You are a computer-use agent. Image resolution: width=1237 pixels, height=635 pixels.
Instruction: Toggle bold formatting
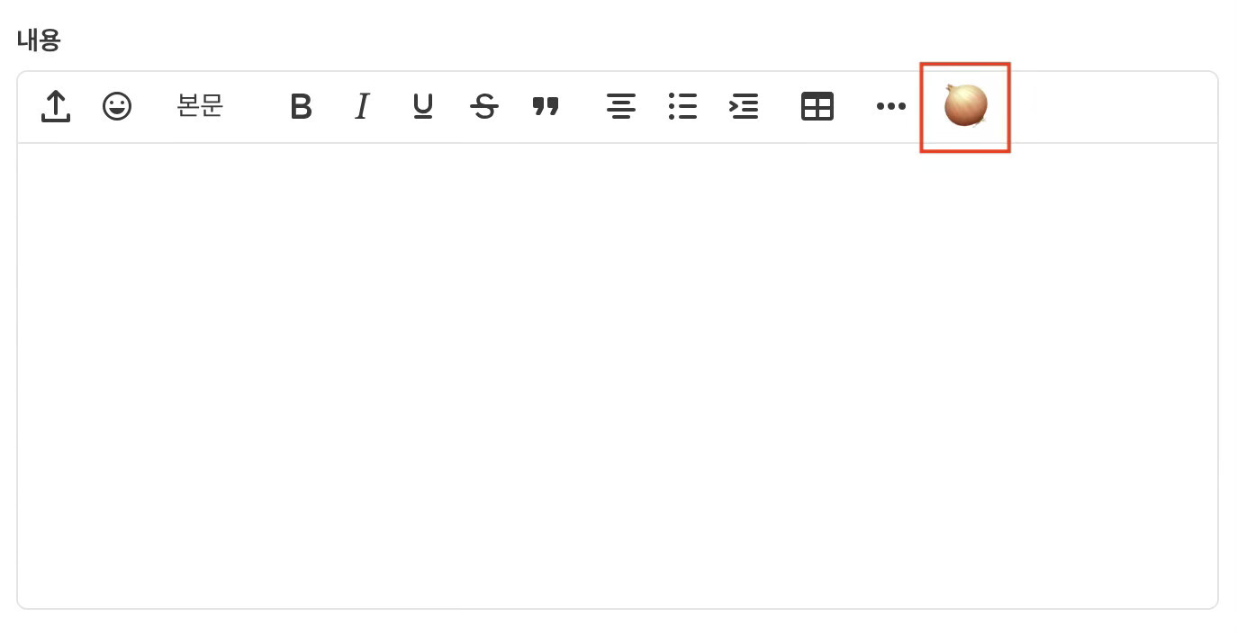coord(301,106)
